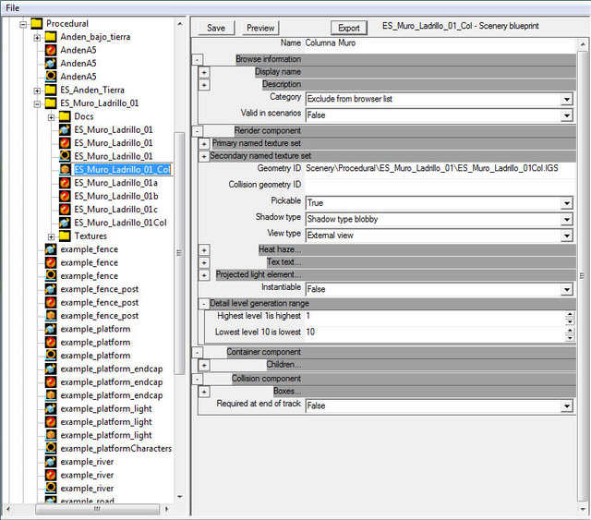
Task: Open the File menu
Action: [13, 7]
